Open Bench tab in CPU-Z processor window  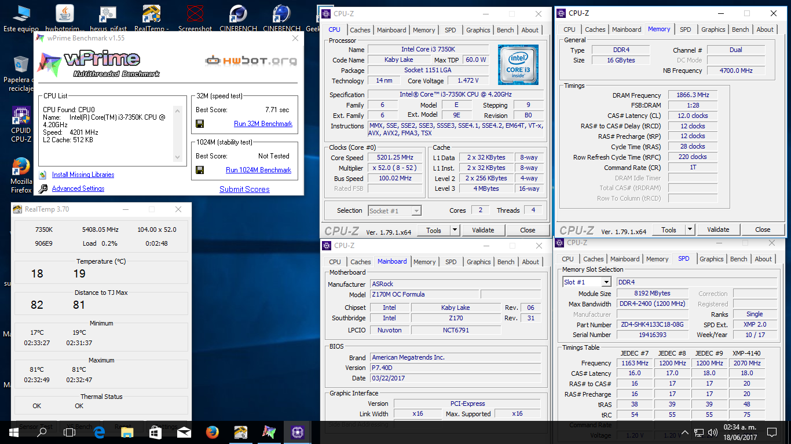pos(506,30)
